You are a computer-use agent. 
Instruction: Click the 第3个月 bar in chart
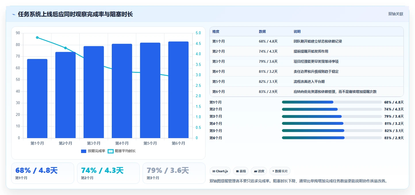(94, 92)
